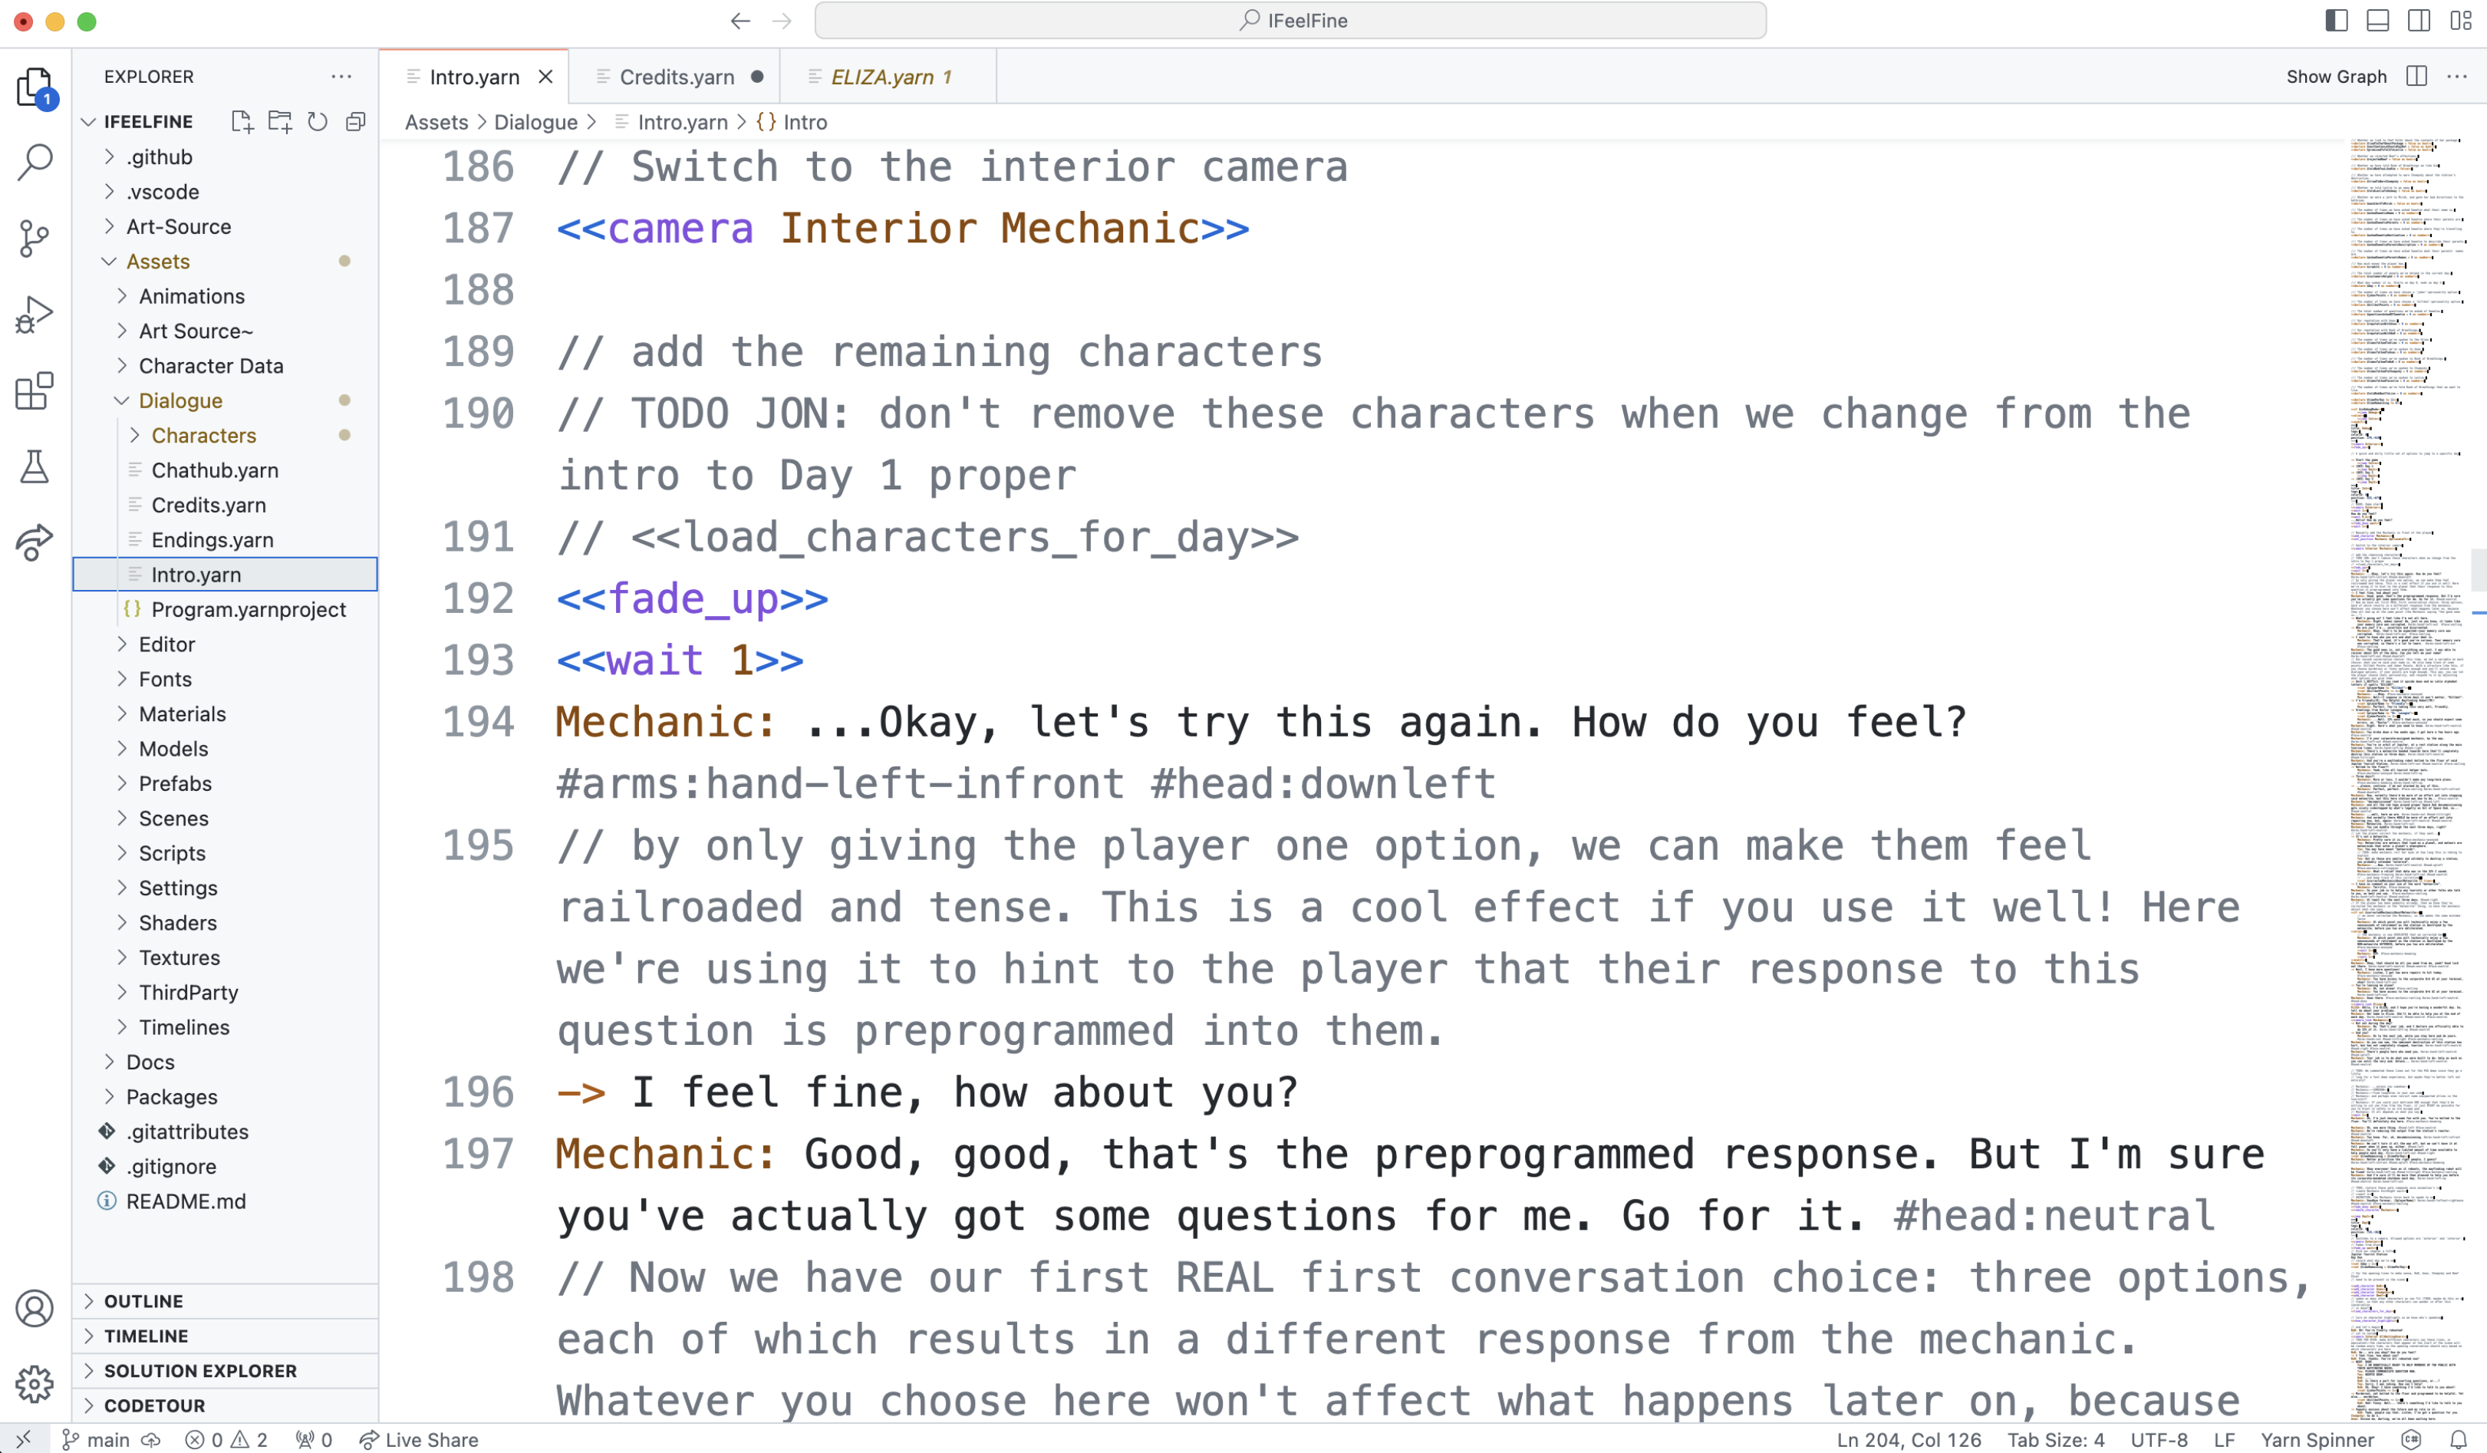2487x1453 pixels.
Task: Open the Extensions view
Action: pyautogui.click(x=35, y=391)
